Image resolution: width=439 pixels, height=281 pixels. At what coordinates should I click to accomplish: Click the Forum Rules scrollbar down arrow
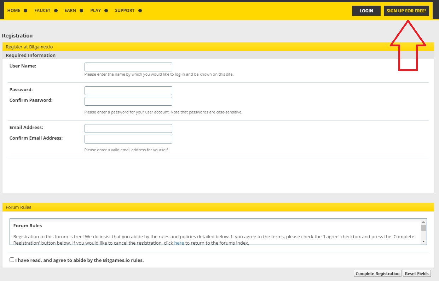[x=423, y=241]
